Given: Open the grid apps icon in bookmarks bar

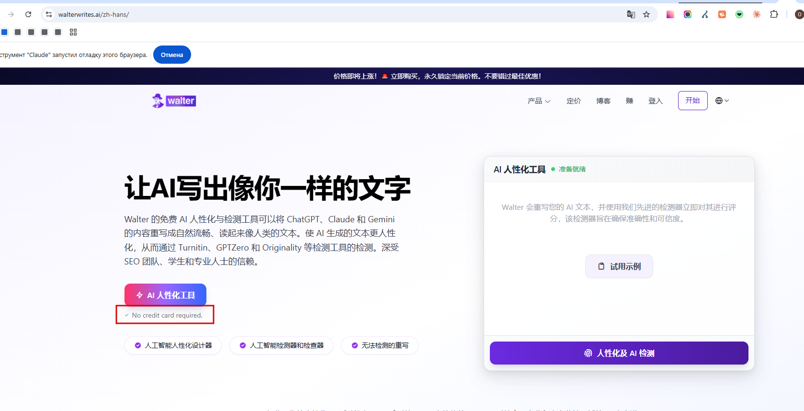Looking at the screenshot, I should 73,32.
